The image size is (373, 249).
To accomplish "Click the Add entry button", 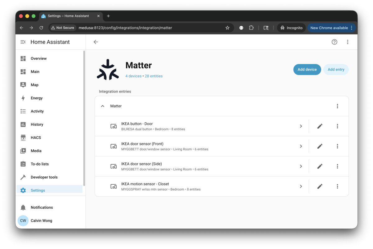I will [x=336, y=70].
